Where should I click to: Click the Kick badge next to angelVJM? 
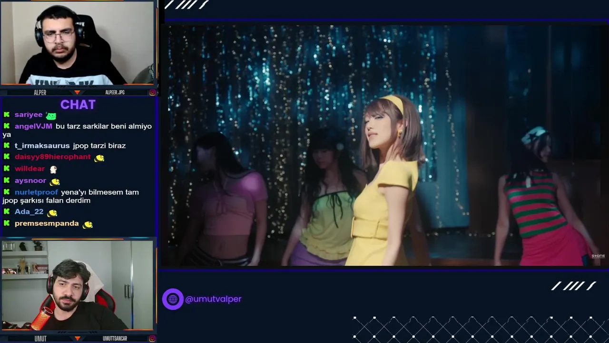point(7,126)
